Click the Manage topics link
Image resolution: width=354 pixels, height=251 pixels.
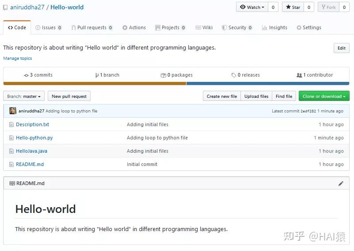18,58
